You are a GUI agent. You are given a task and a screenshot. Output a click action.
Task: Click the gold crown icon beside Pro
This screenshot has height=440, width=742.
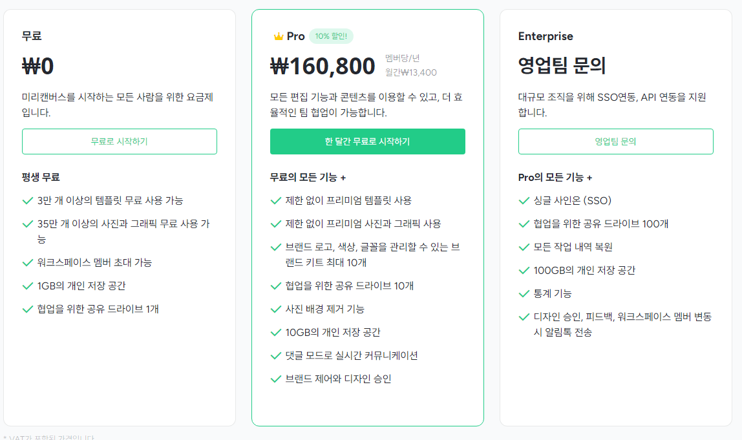[278, 36]
